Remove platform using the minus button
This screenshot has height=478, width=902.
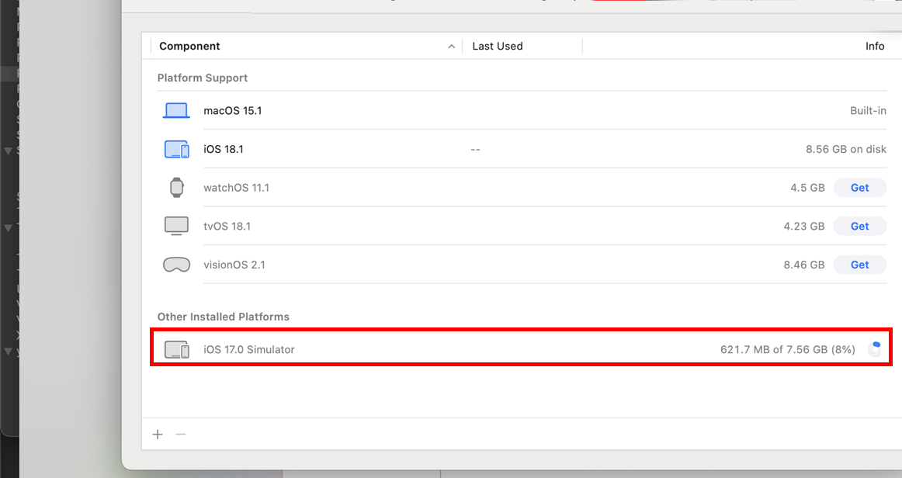[x=181, y=435]
